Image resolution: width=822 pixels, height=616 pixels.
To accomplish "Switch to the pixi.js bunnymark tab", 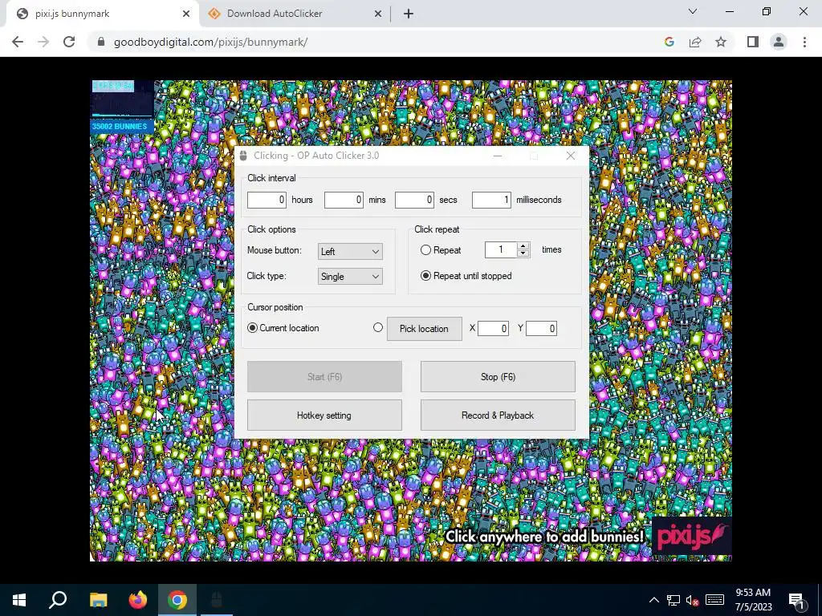I will (100, 14).
